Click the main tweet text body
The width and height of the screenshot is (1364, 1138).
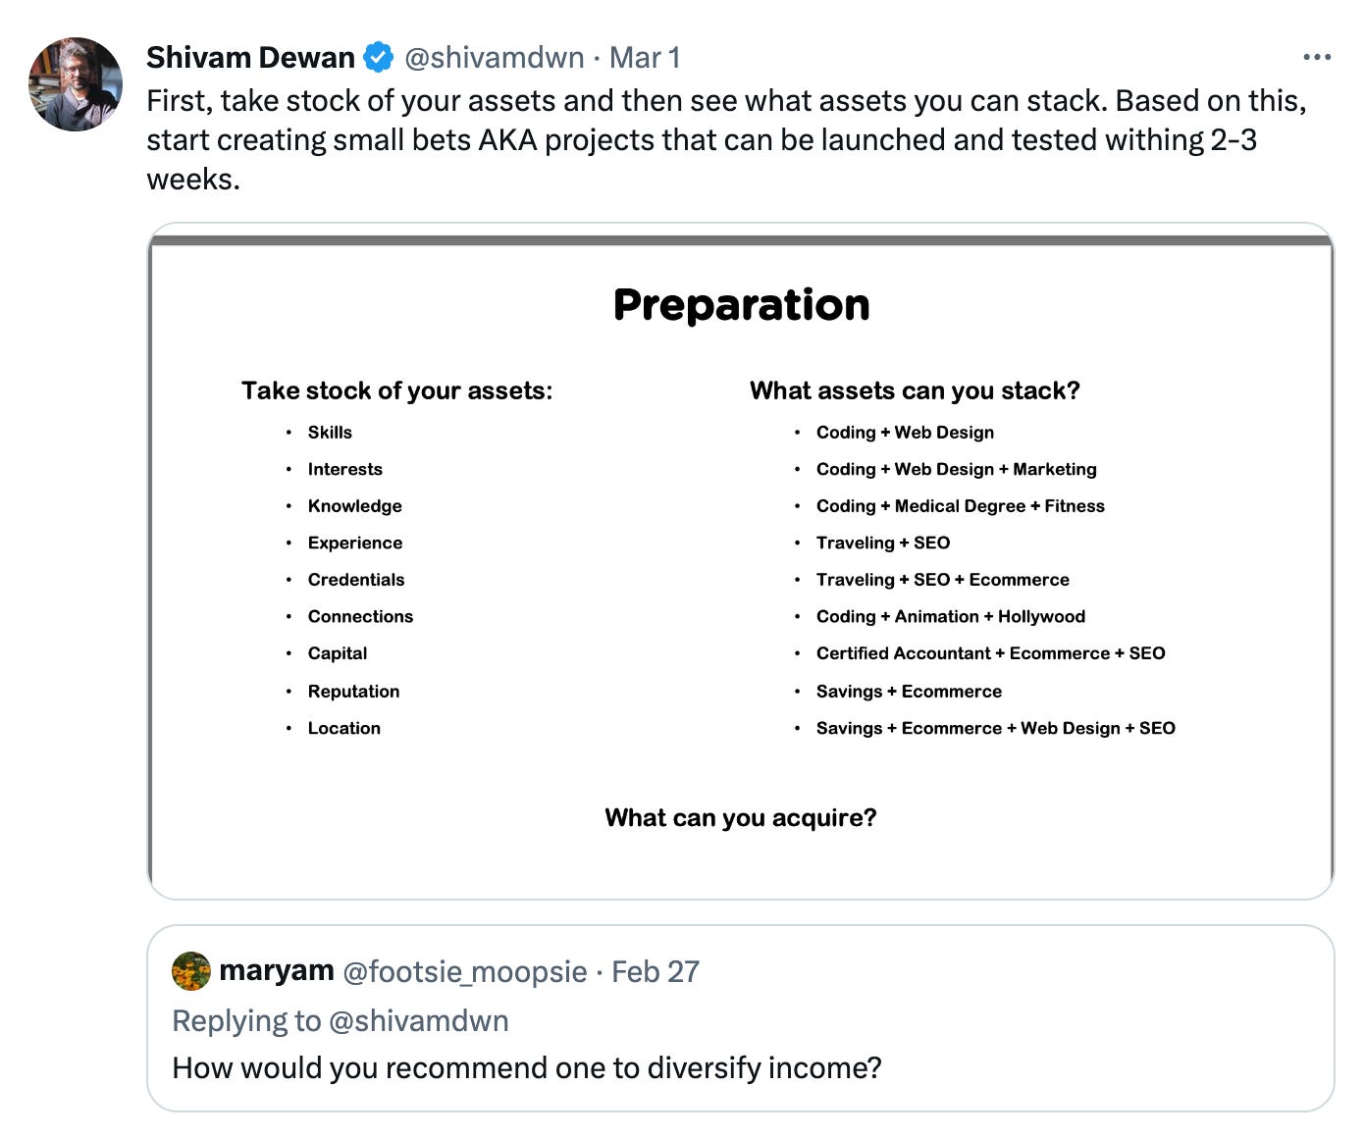point(726,139)
